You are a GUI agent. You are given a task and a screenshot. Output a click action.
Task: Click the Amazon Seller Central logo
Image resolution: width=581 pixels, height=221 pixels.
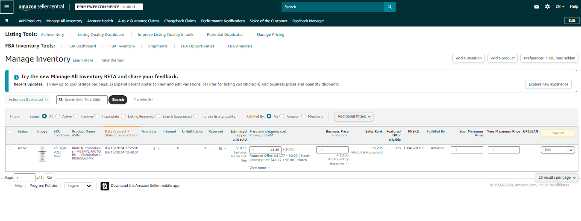click(x=41, y=7)
